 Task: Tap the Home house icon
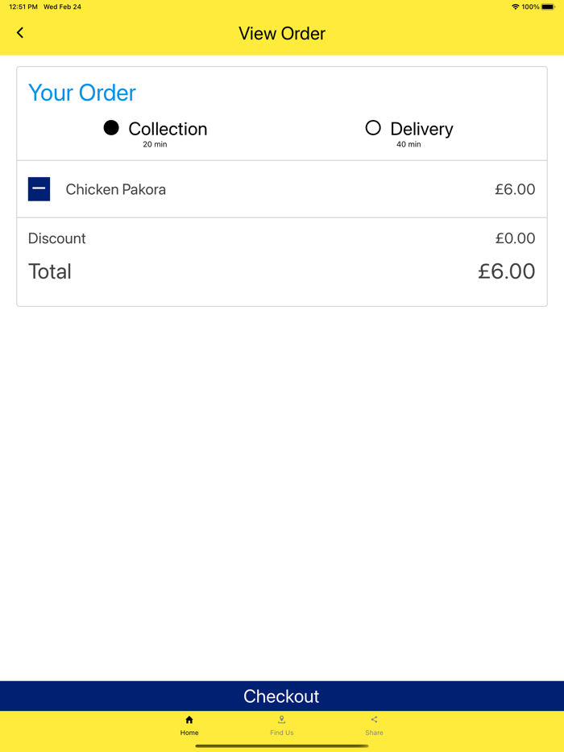click(x=189, y=720)
